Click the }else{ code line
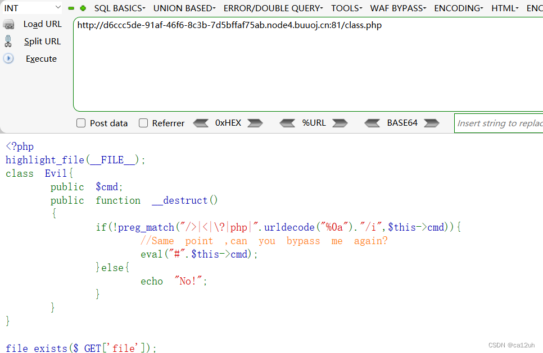The height and width of the screenshot is (353, 543). point(112,268)
